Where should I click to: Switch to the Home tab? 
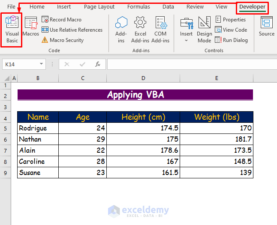pyautogui.click(x=37, y=7)
